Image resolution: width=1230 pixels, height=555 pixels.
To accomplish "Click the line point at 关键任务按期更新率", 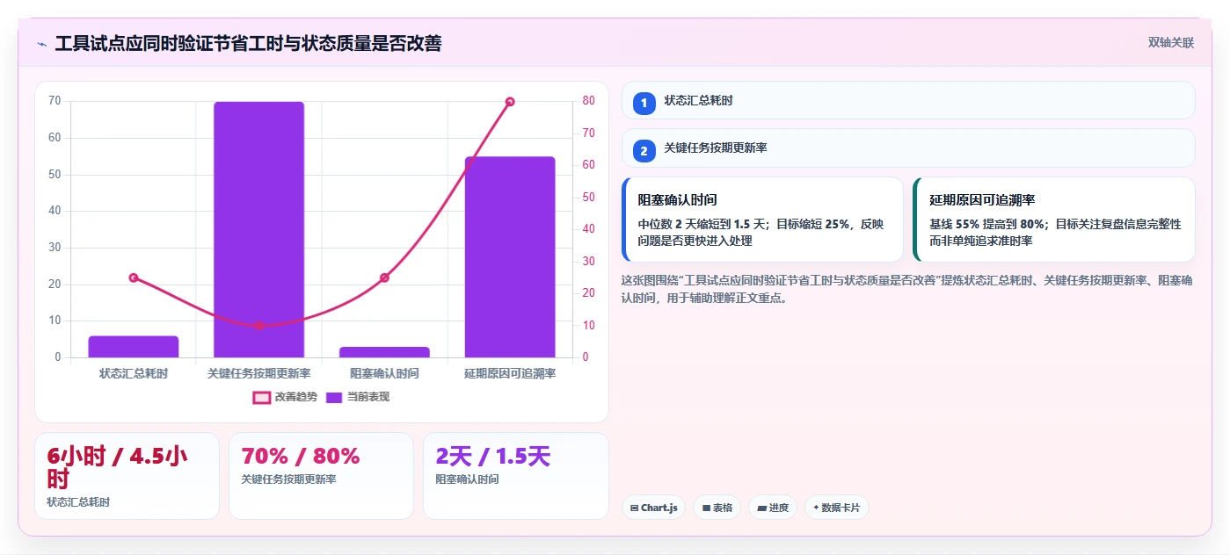I will pos(258,326).
